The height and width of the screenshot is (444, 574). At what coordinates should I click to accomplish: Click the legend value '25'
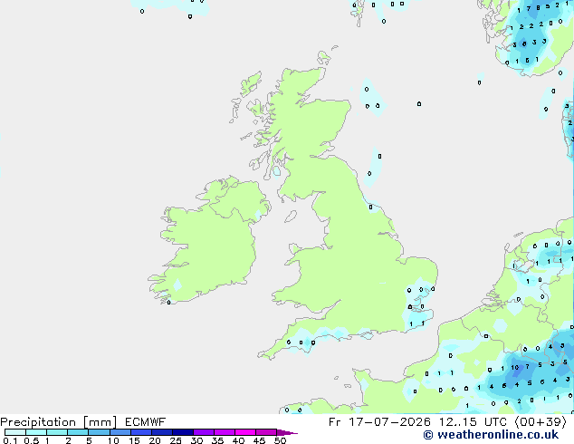176,440
